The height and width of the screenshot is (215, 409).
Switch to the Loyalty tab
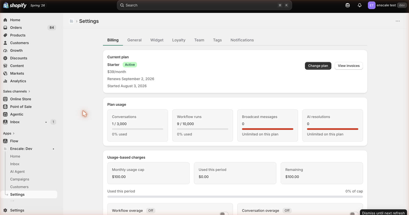click(x=179, y=40)
